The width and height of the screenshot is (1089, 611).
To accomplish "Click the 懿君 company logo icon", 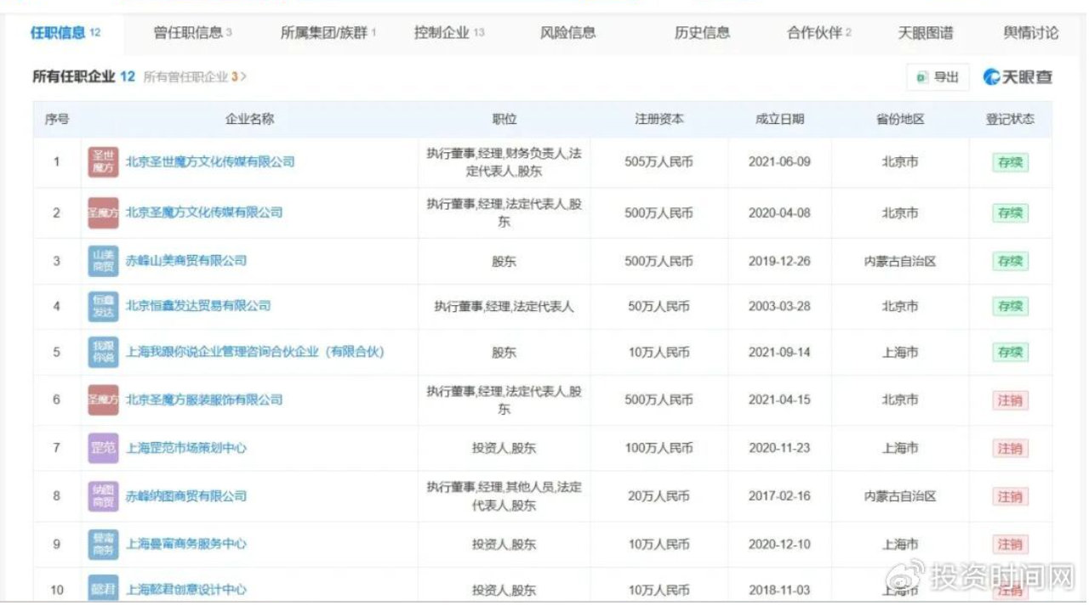I will click(101, 587).
